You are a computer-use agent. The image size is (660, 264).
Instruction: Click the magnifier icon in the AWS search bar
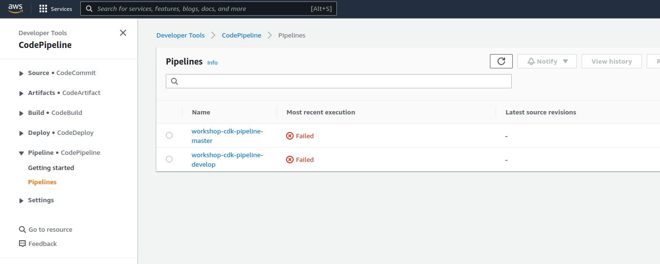(x=89, y=9)
